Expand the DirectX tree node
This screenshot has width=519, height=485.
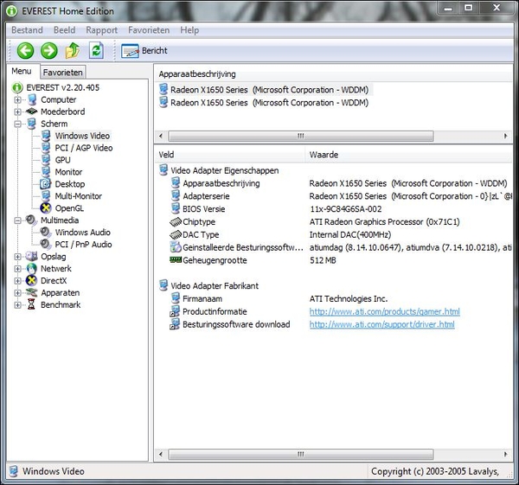pyautogui.click(x=18, y=281)
